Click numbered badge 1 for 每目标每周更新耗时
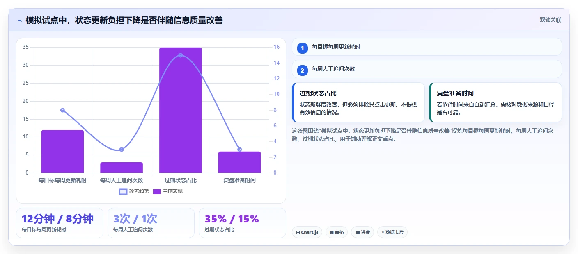 coord(303,48)
